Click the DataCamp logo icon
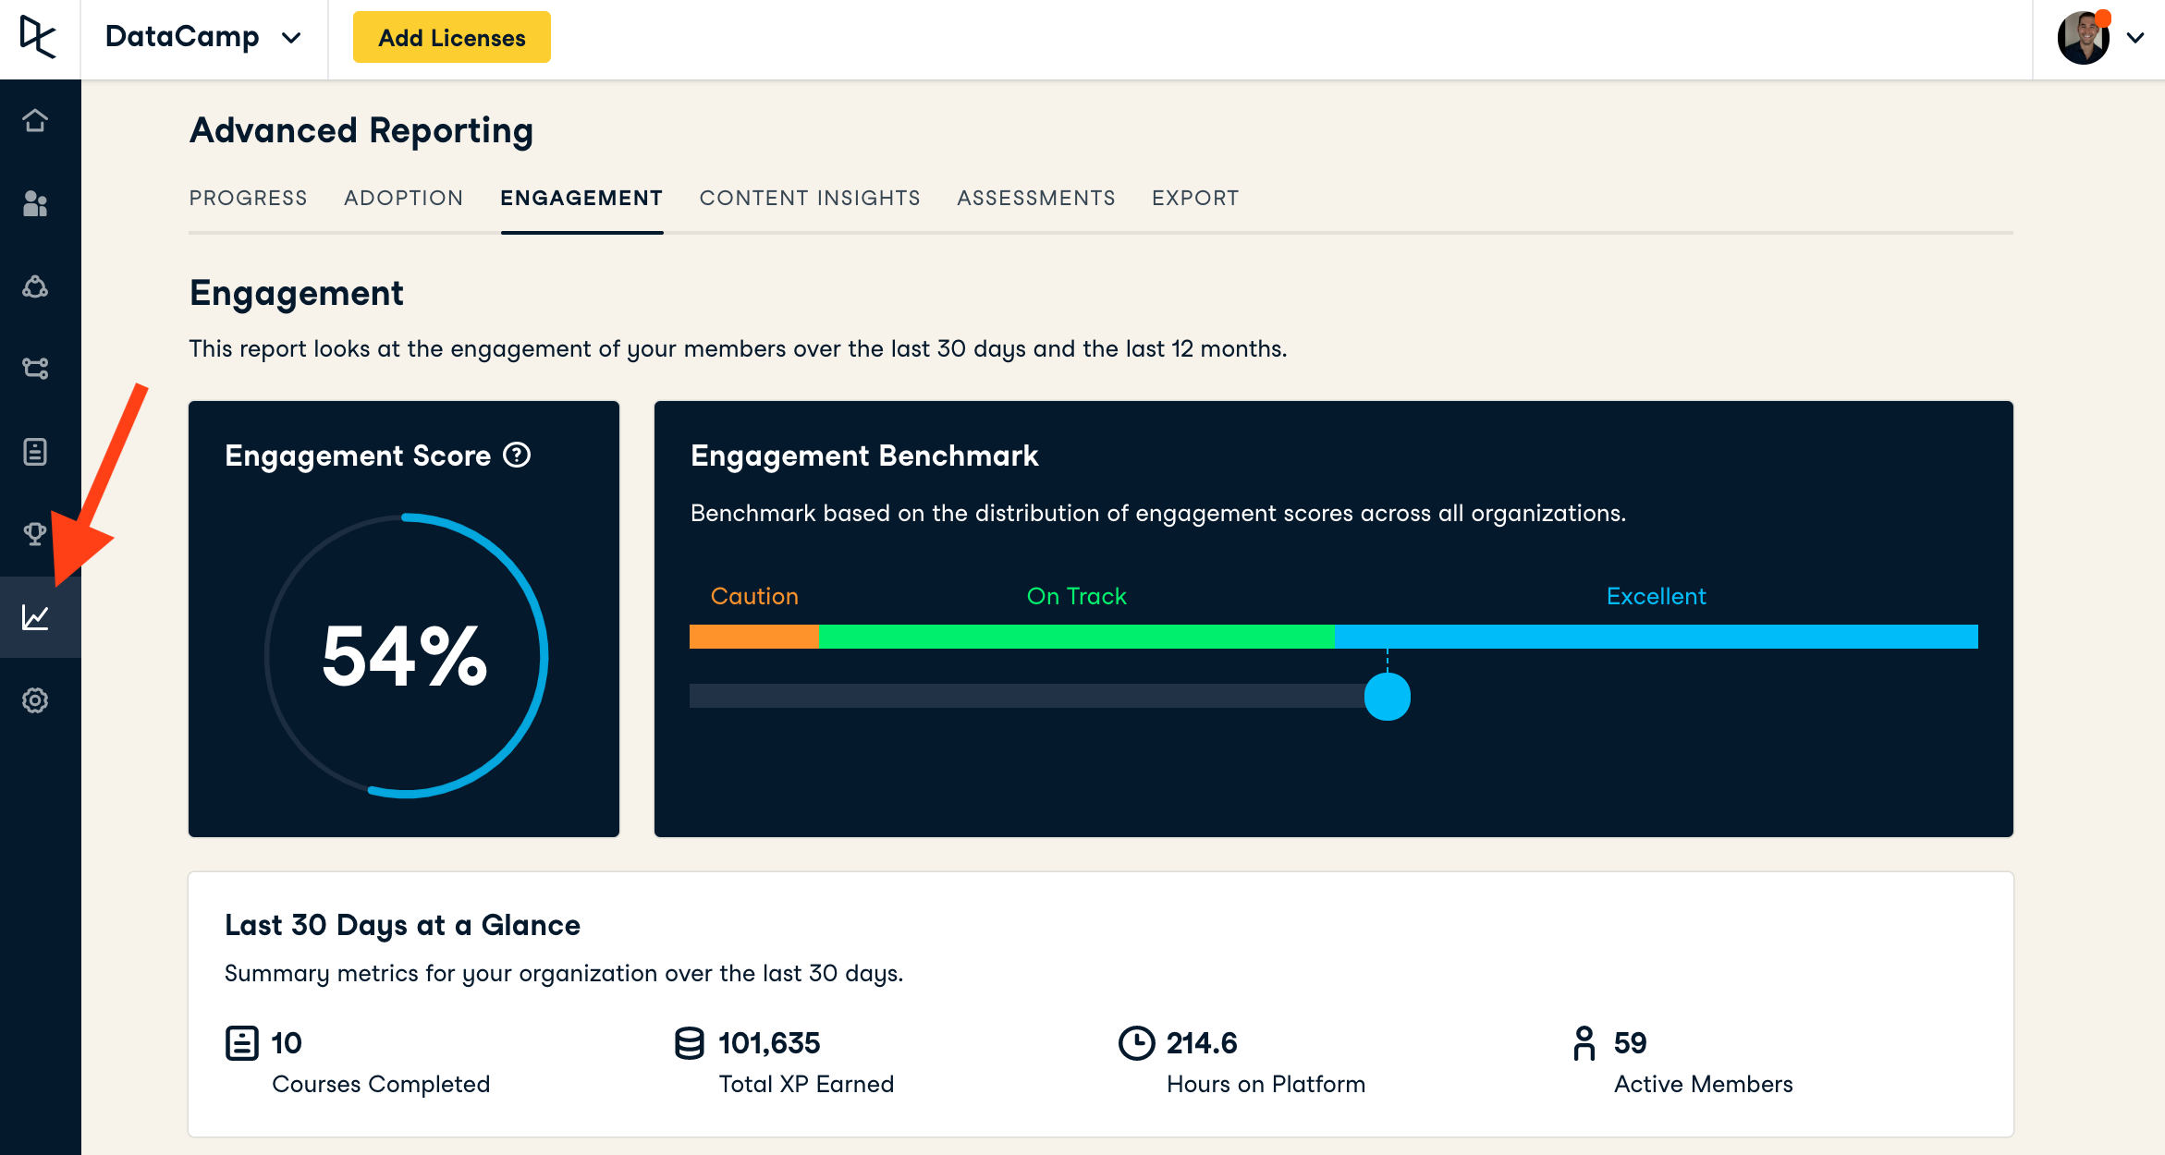 click(x=38, y=38)
